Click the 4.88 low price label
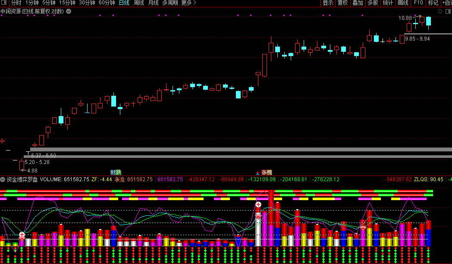The width and height of the screenshot is (452, 264). tap(32, 171)
